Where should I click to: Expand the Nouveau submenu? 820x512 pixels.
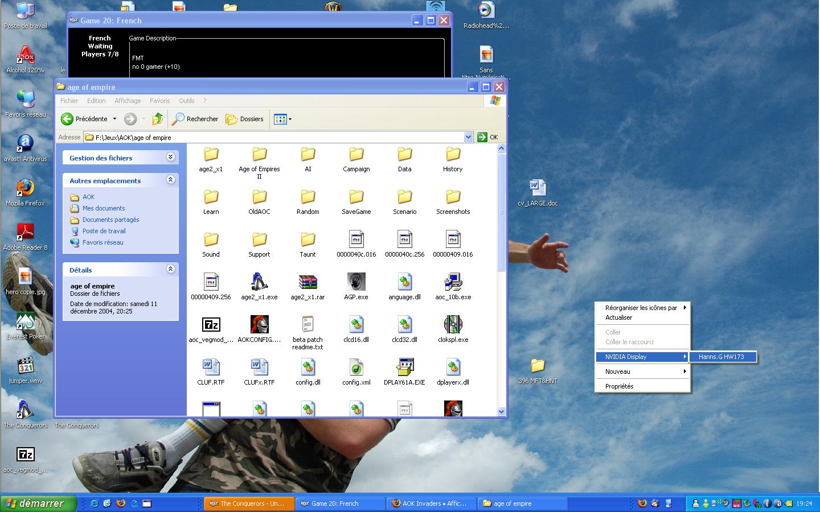pos(642,371)
